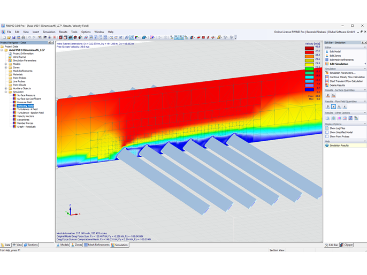Image resolution: width=367 pixels, height=275 pixels.
Task: Click Start Transient Flow Calculation
Action: coord(346,81)
